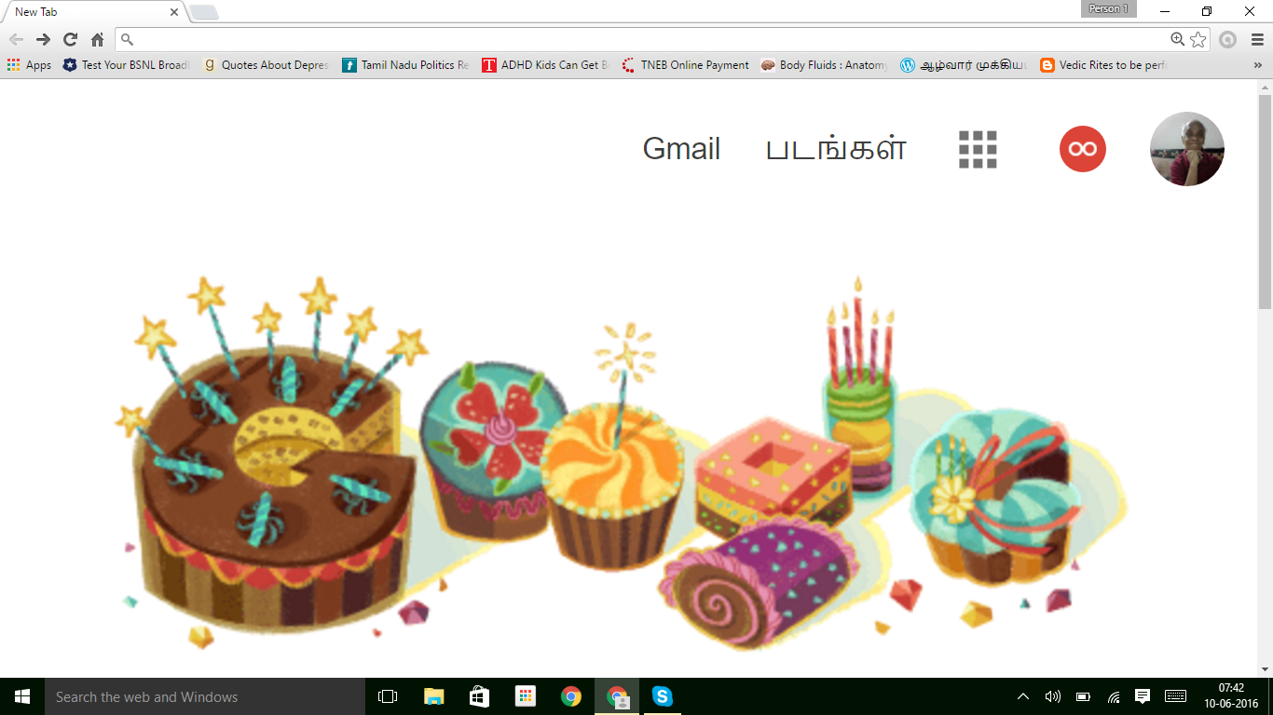This screenshot has height=715, width=1273.
Task: Focus the address bar input field
Action: 643,39
